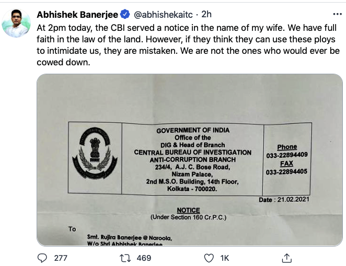Image resolution: width=346 pixels, height=266 pixels.
Task: Click the 469 retweets count
Action: click(x=143, y=258)
